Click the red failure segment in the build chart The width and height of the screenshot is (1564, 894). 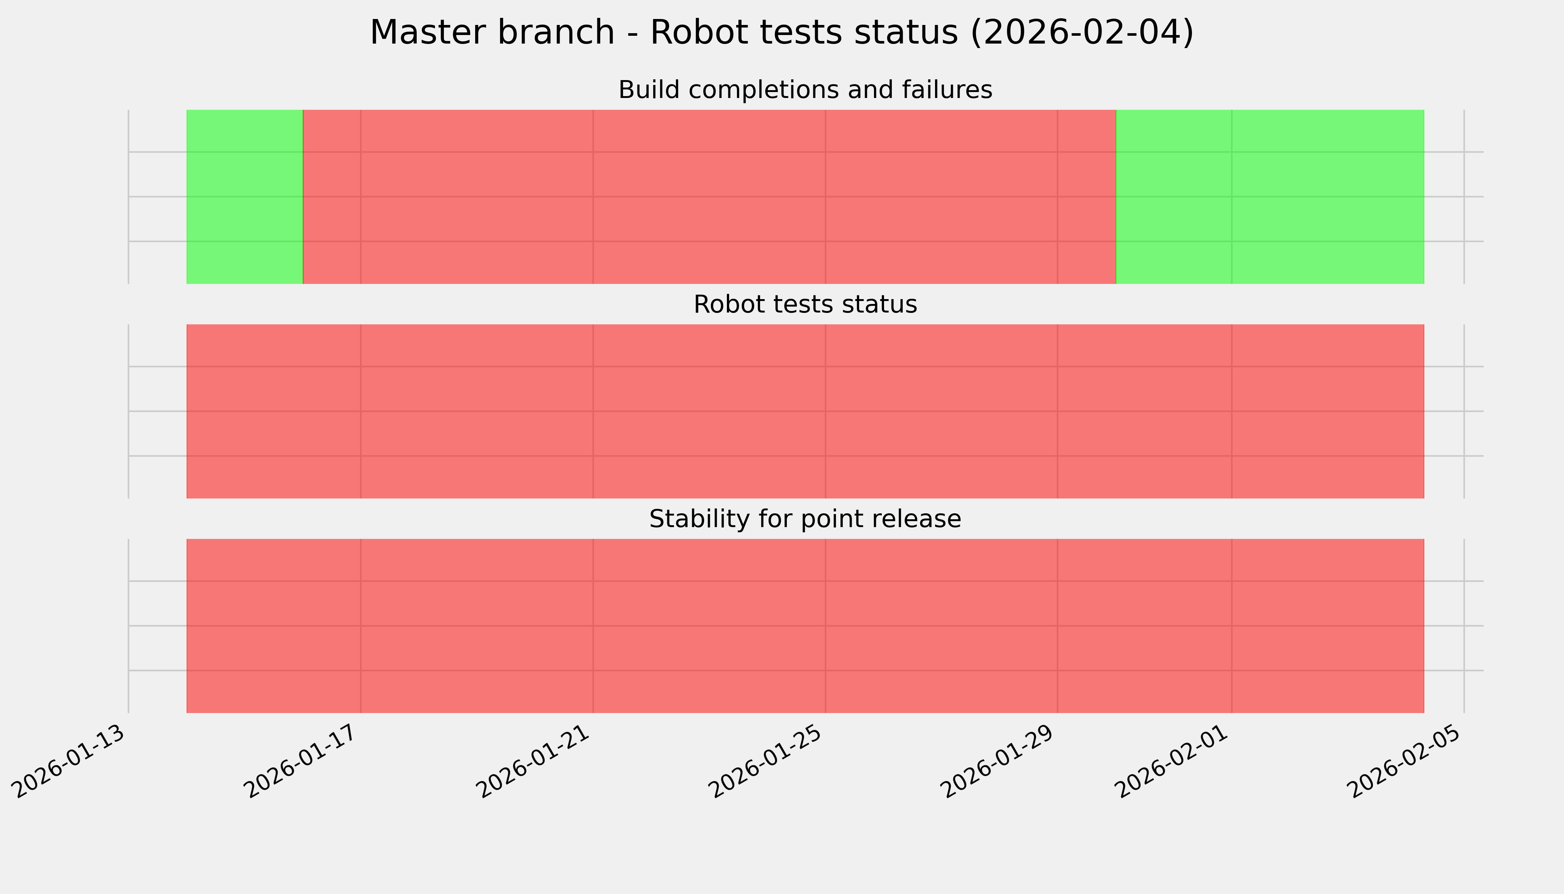(x=709, y=196)
